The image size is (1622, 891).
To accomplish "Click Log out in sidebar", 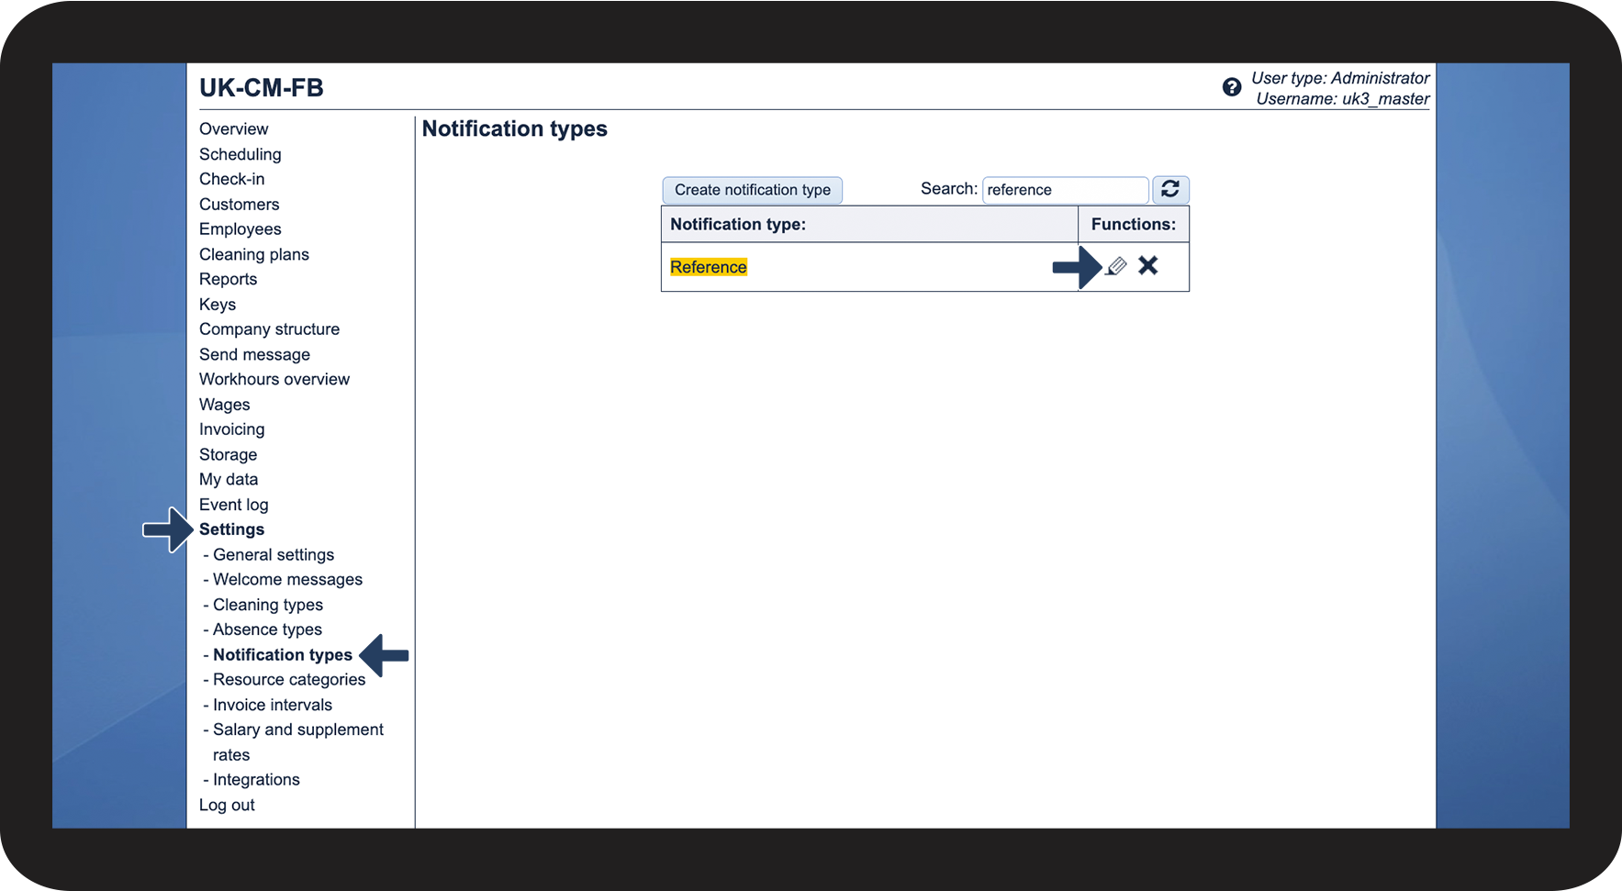I will (228, 805).
